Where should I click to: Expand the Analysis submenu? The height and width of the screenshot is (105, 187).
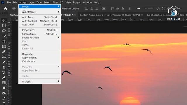[x=40, y=81]
